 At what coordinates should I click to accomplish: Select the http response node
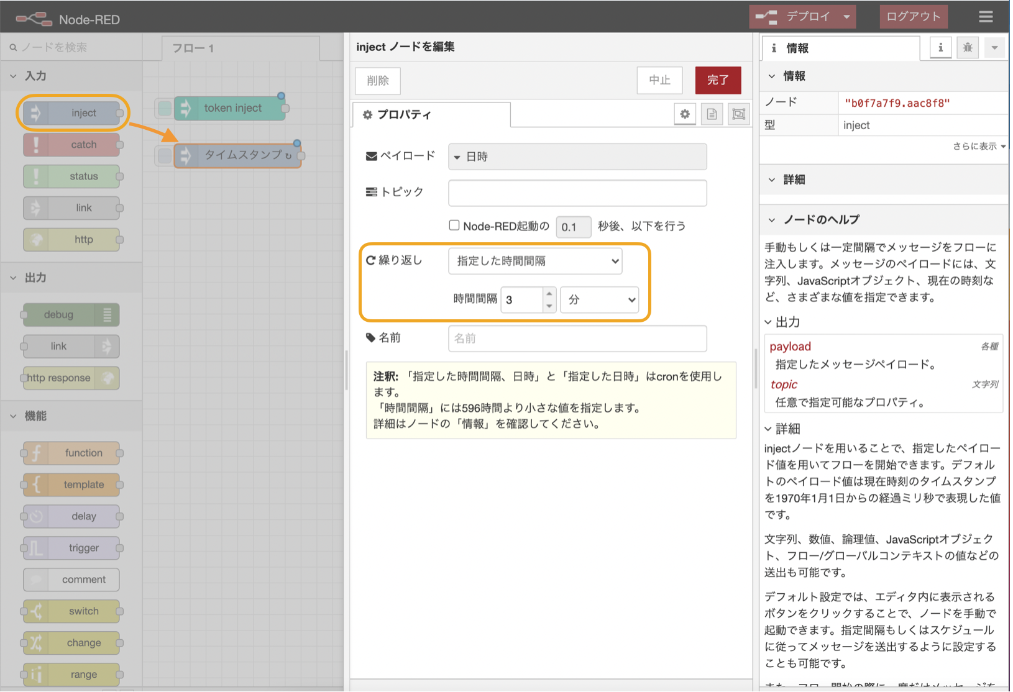coord(71,378)
